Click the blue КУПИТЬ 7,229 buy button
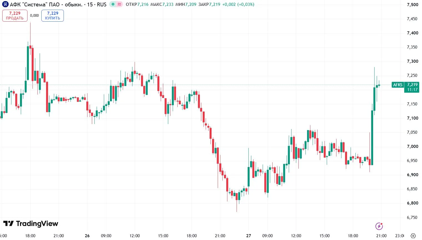 (52, 16)
